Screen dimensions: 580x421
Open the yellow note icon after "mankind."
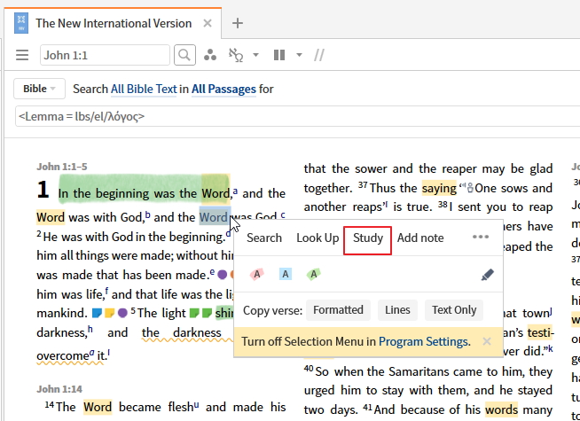(109, 313)
